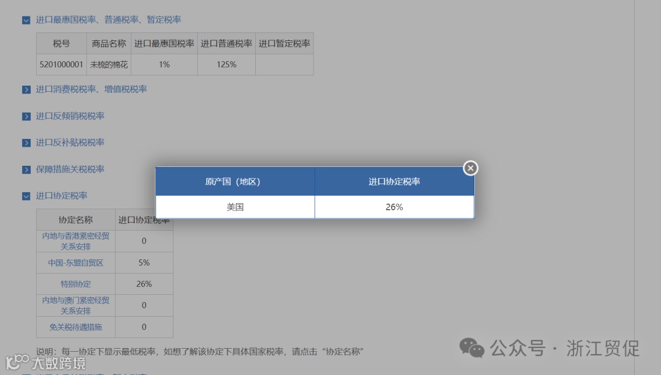This screenshot has width=661, height=375.
Task: Select the 5% rate for 中国-东盟自贸区
Action: (144, 263)
